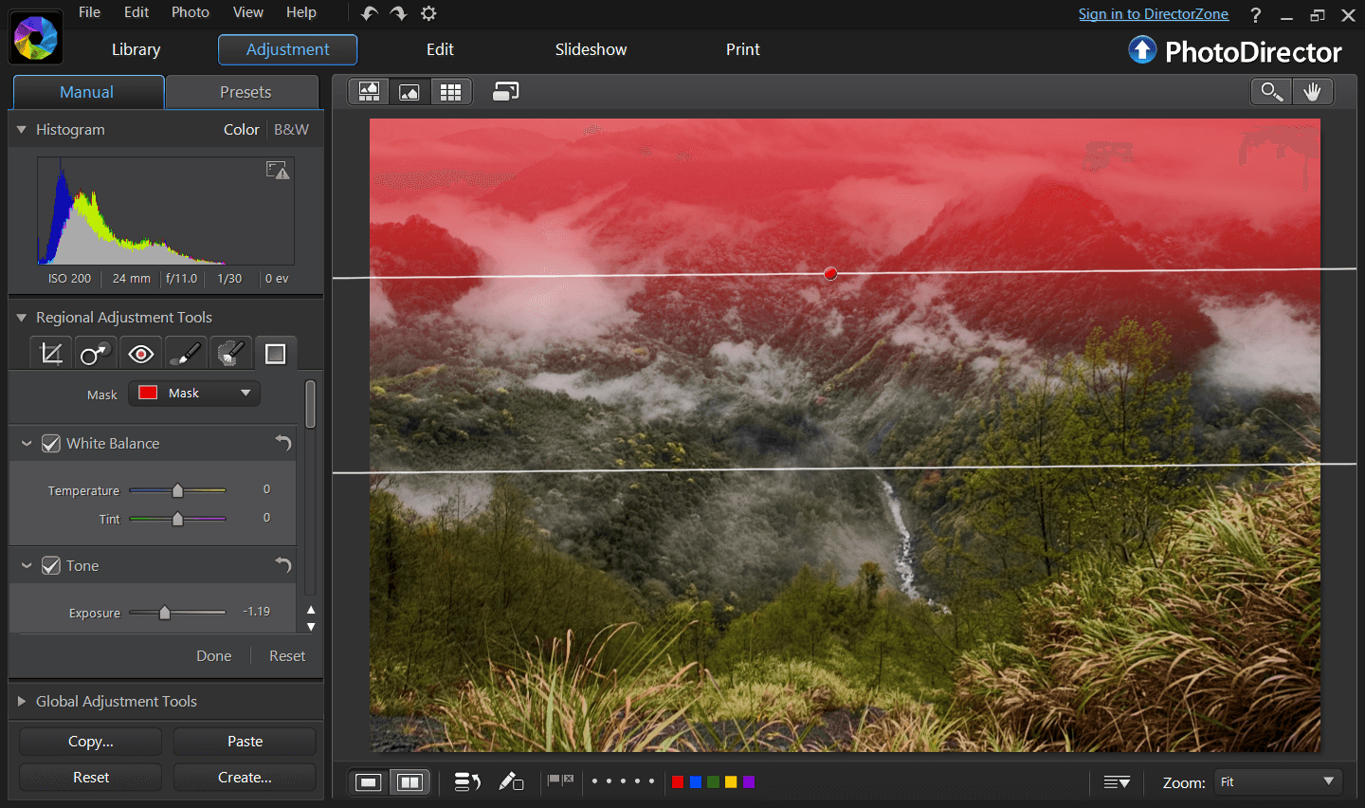Apply the red color label
1365x808 pixels.
tap(678, 781)
